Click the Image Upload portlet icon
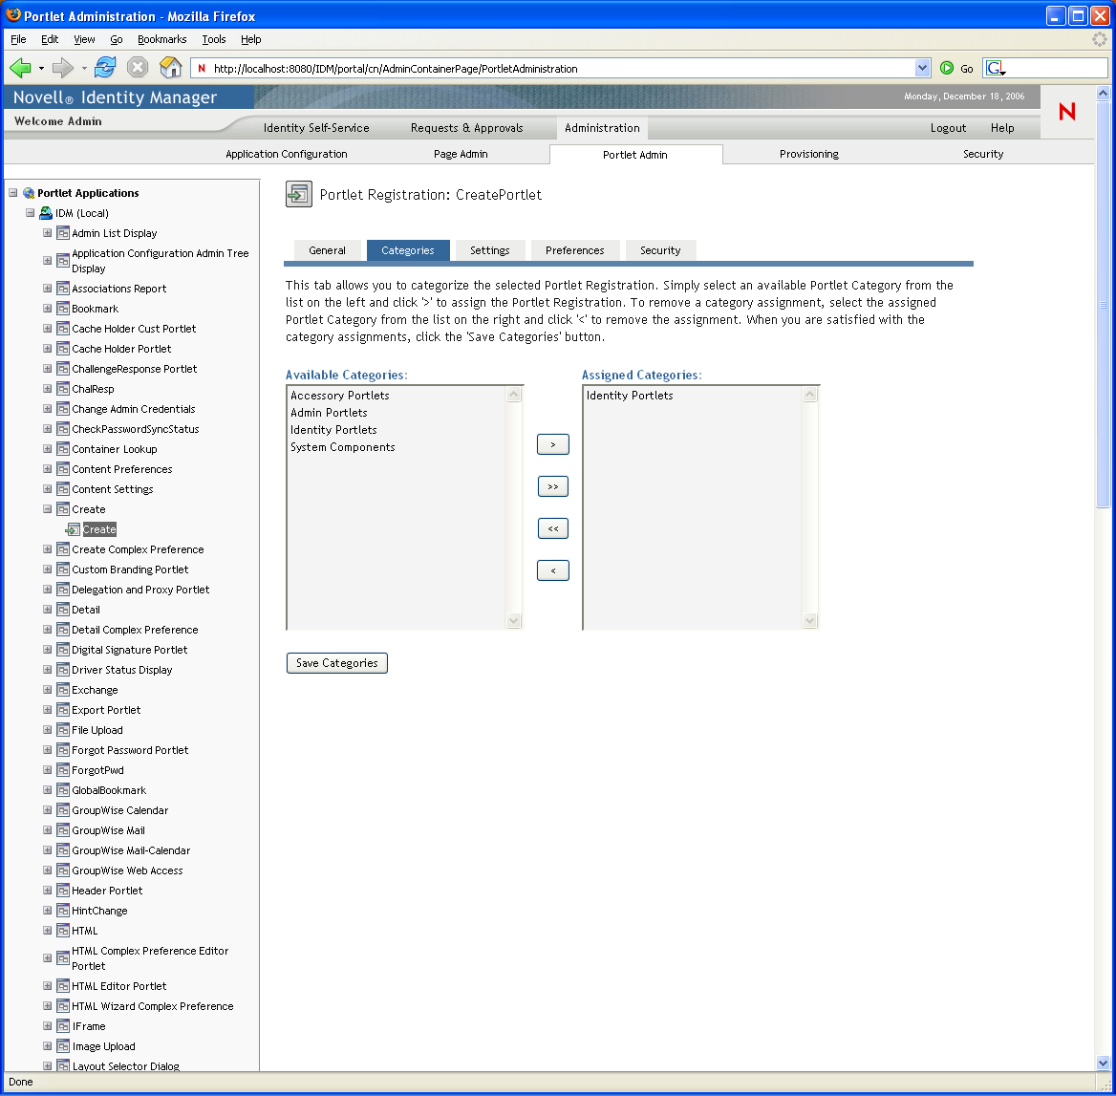 63,1045
